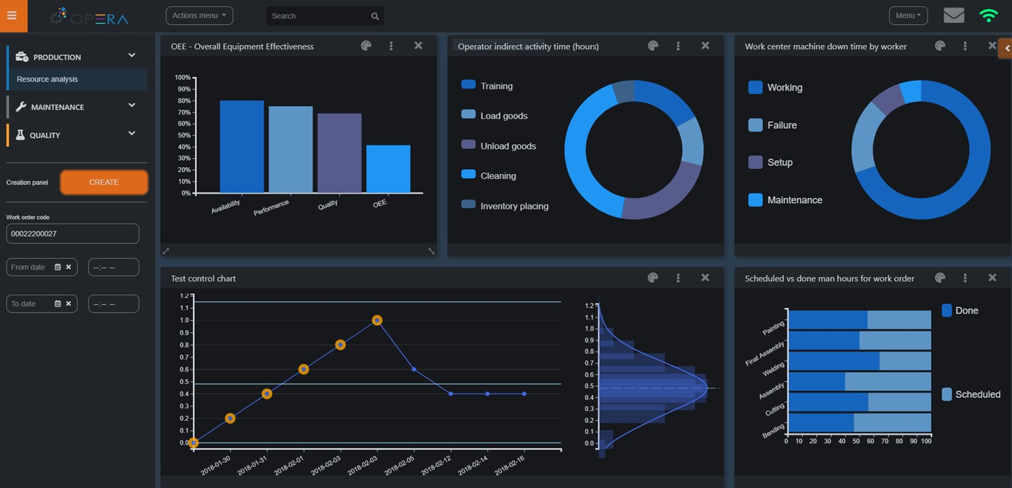Clear the To date field with X
The width and height of the screenshot is (1012, 488).
pyautogui.click(x=69, y=304)
